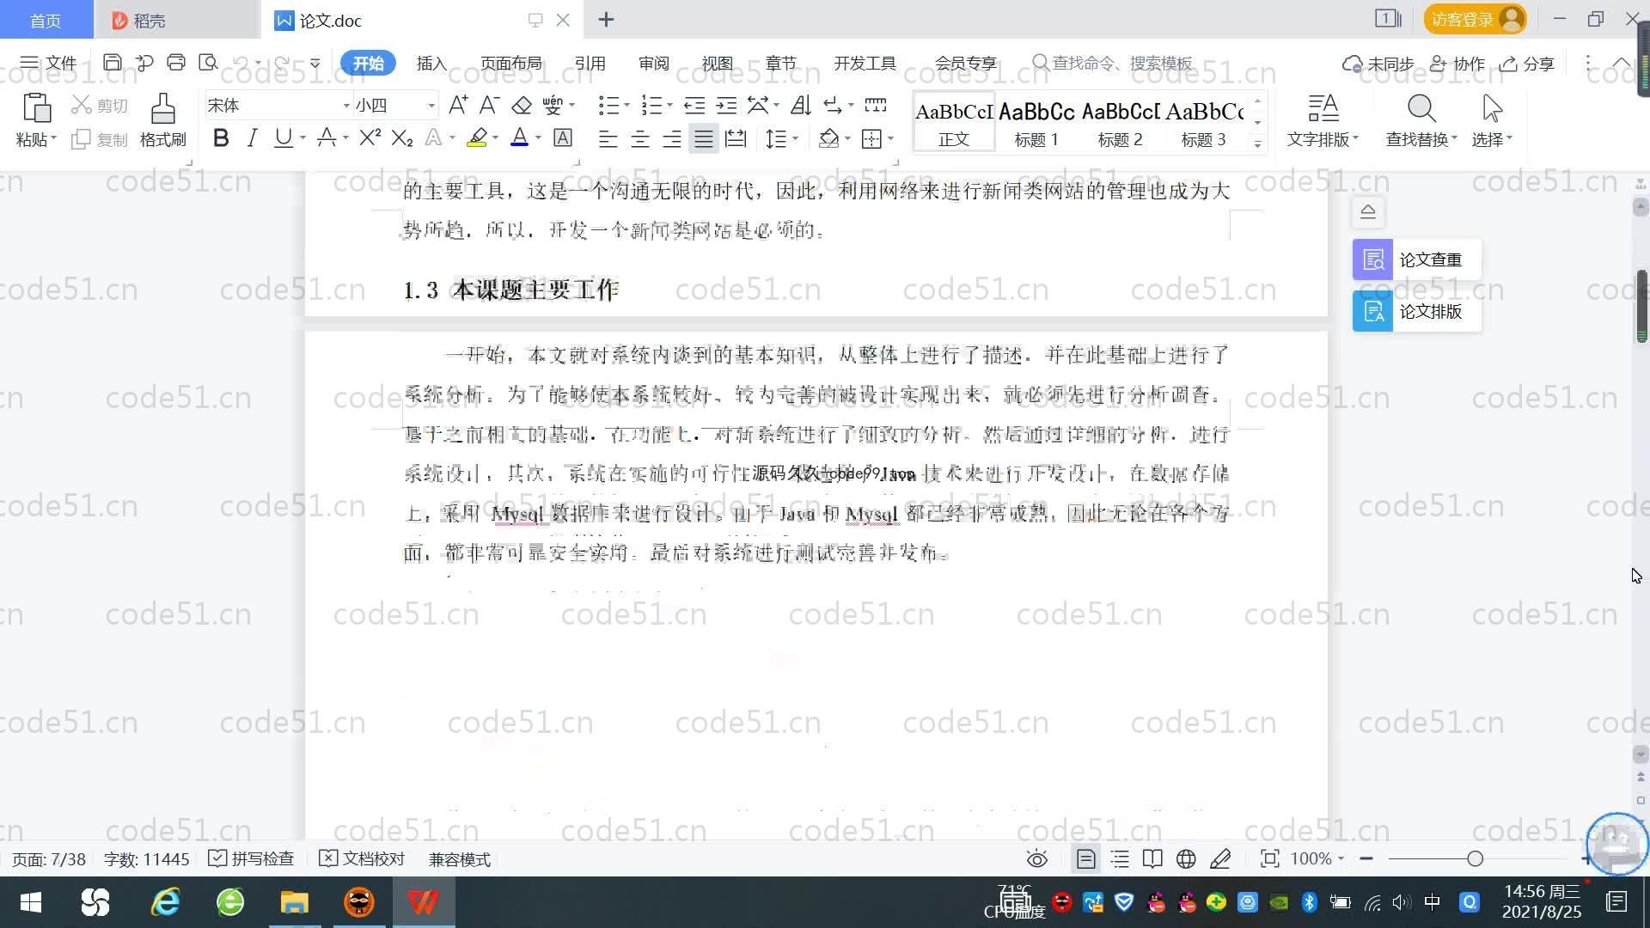Viewport: 1650px width, 928px height.
Task: Click the character border A icon
Action: pyautogui.click(x=563, y=138)
